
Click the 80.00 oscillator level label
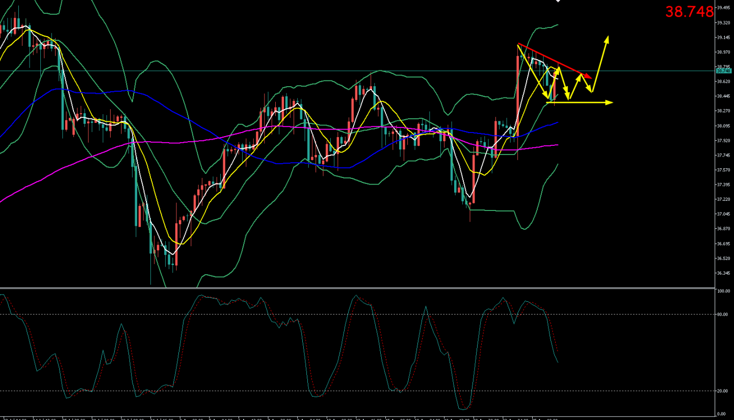click(722, 314)
